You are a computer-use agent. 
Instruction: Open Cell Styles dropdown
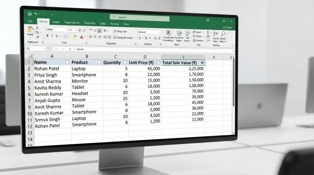coord(187,36)
